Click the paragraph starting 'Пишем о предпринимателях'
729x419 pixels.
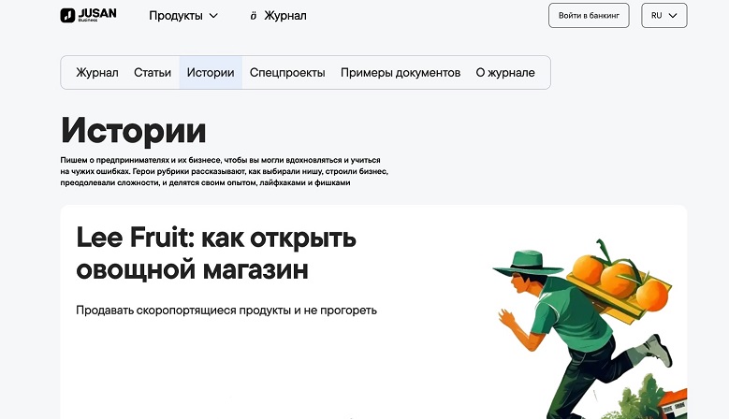pyautogui.click(x=224, y=171)
